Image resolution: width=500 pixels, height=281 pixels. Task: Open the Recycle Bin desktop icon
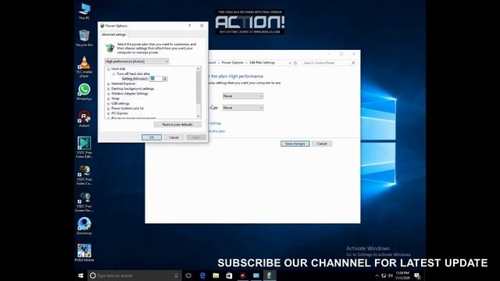tap(84, 38)
